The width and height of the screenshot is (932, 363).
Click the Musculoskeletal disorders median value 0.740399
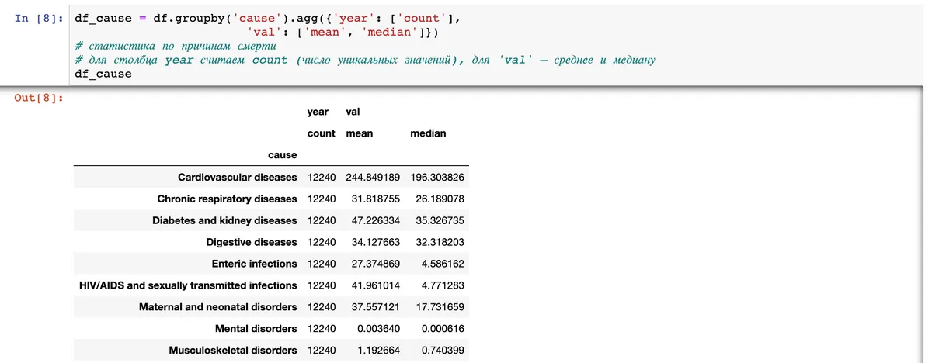[443, 351]
